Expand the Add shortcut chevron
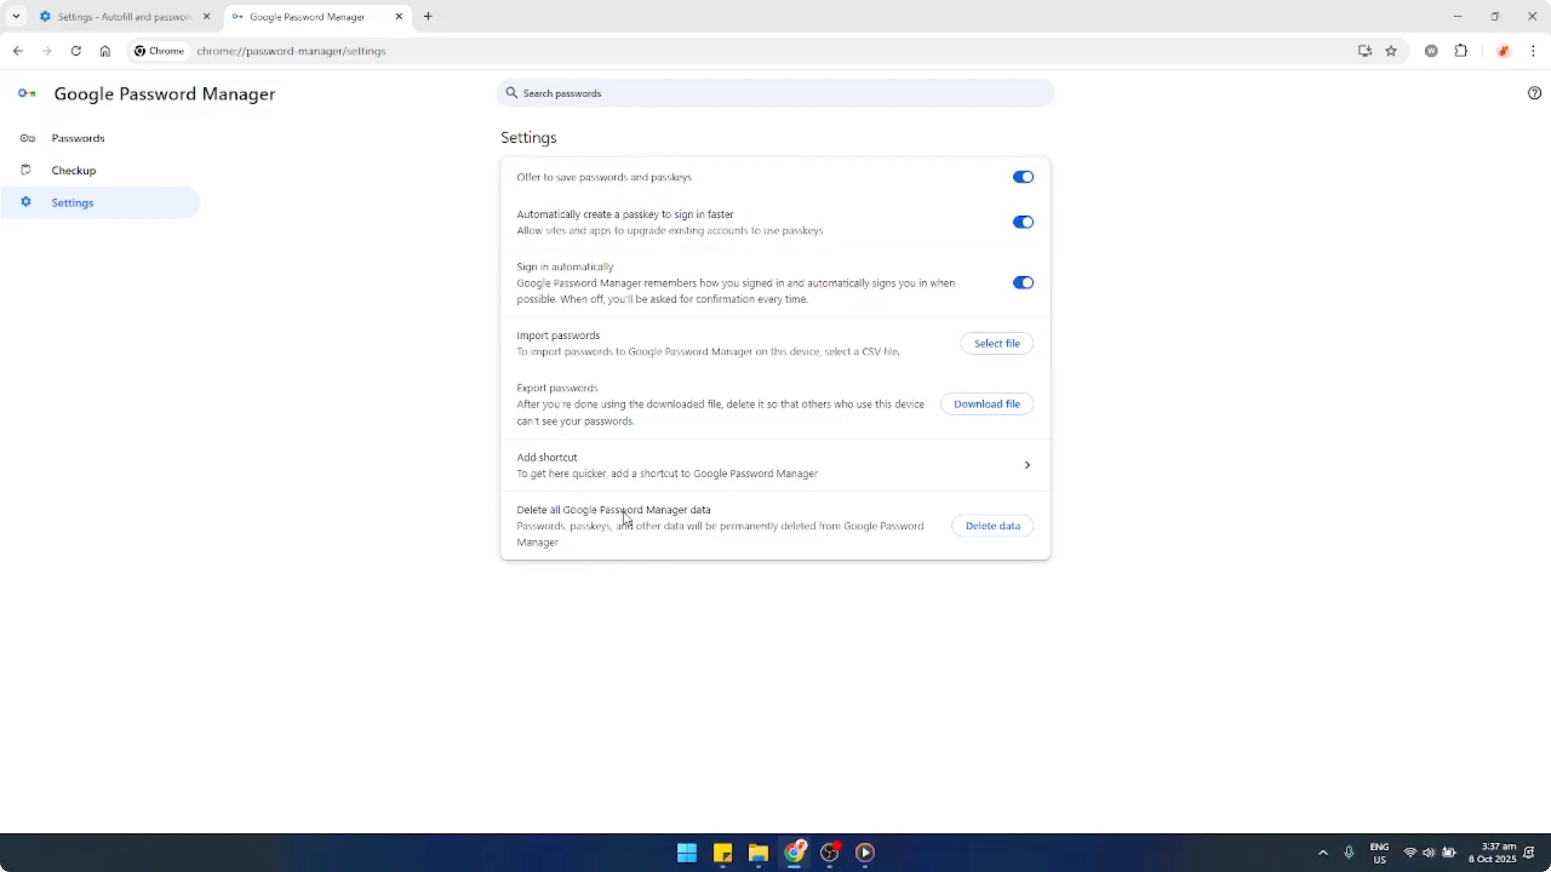 (x=1027, y=465)
